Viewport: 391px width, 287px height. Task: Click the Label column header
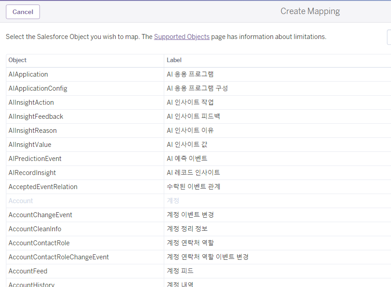coord(174,60)
